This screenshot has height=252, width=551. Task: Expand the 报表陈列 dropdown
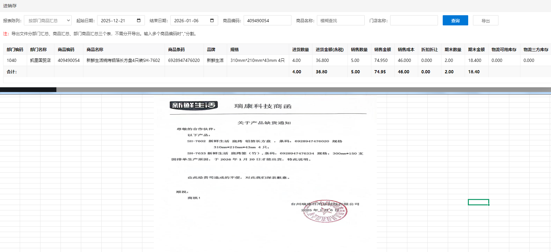48,21
